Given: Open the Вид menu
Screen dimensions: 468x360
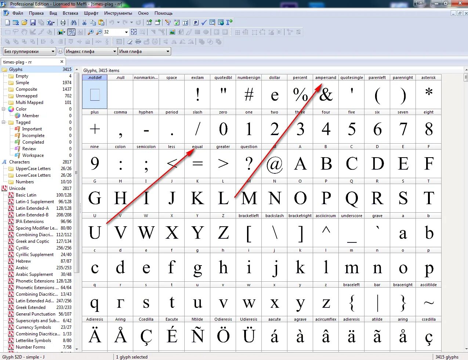Looking at the screenshot, I should tap(53, 13).
